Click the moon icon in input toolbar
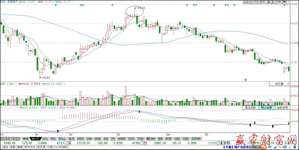Screen dimensions: 299x150 (x=275, y=147)
